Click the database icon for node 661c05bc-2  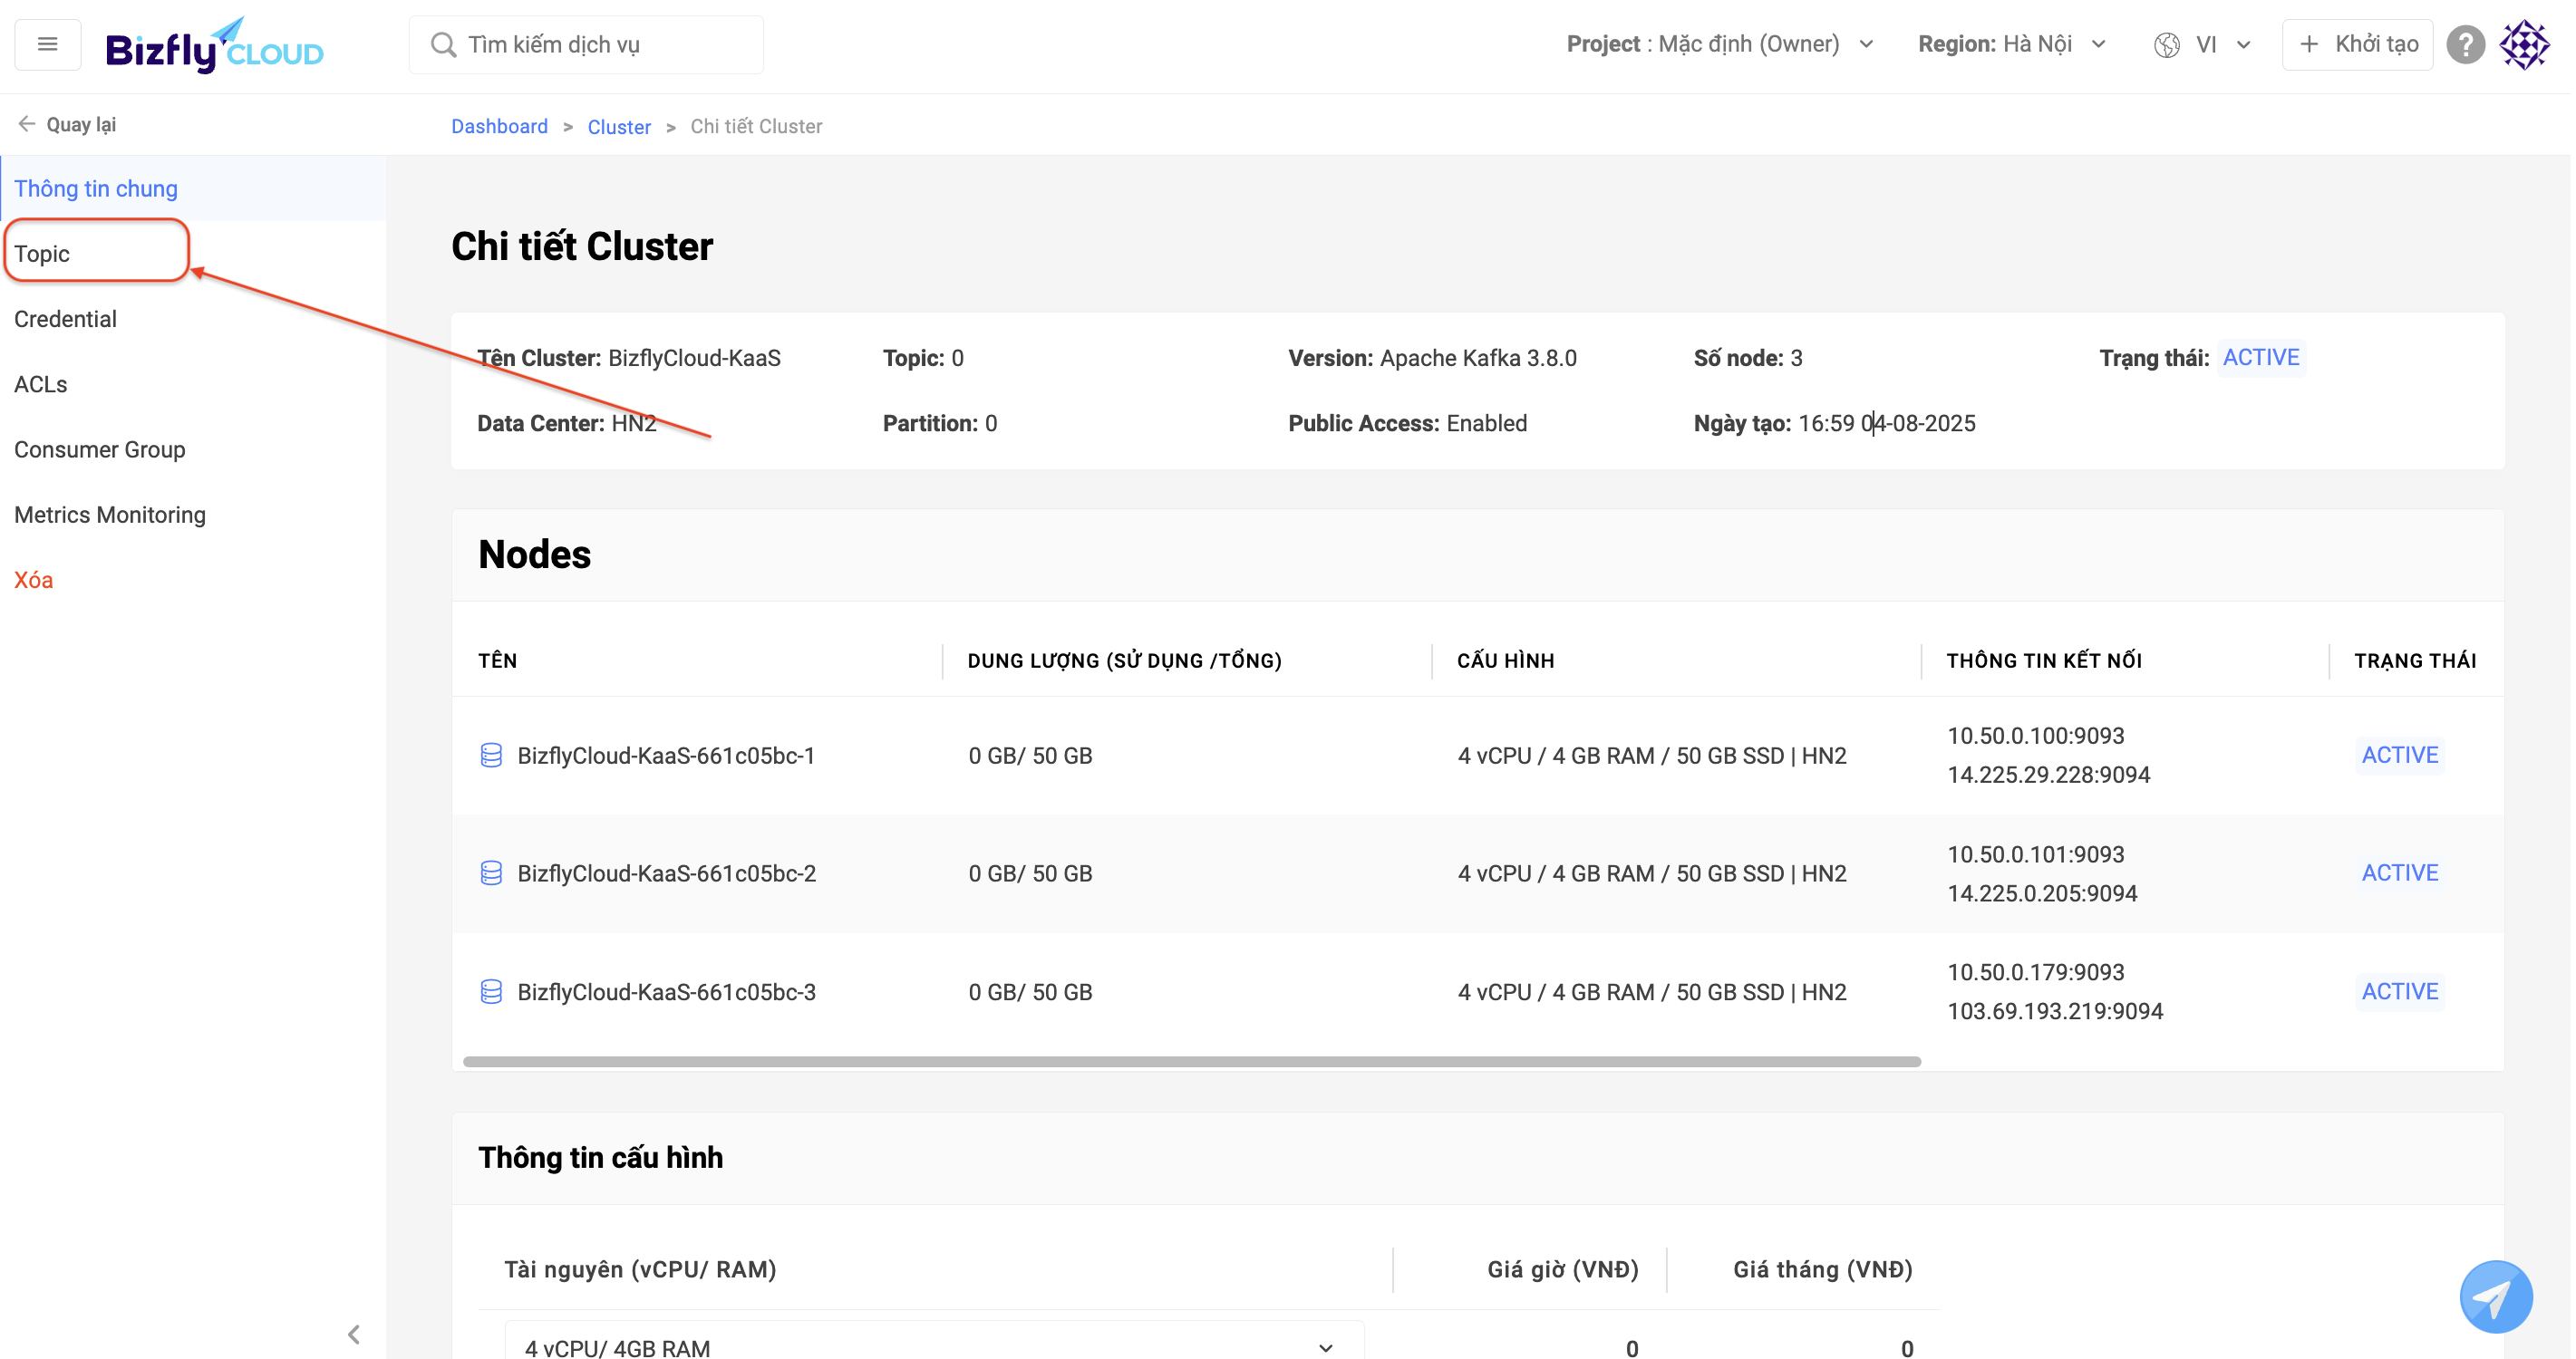click(x=491, y=873)
